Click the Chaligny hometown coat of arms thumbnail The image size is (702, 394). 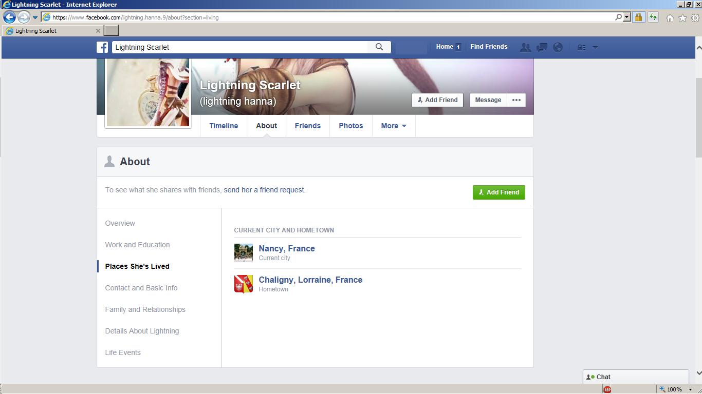coord(243,284)
